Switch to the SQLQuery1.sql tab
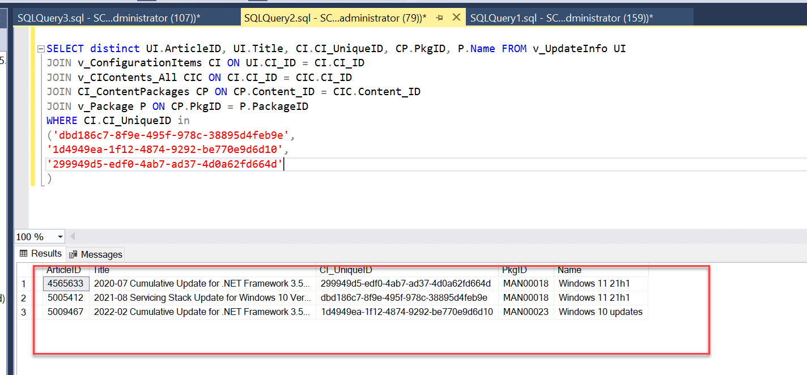The image size is (807, 375). point(561,18)
